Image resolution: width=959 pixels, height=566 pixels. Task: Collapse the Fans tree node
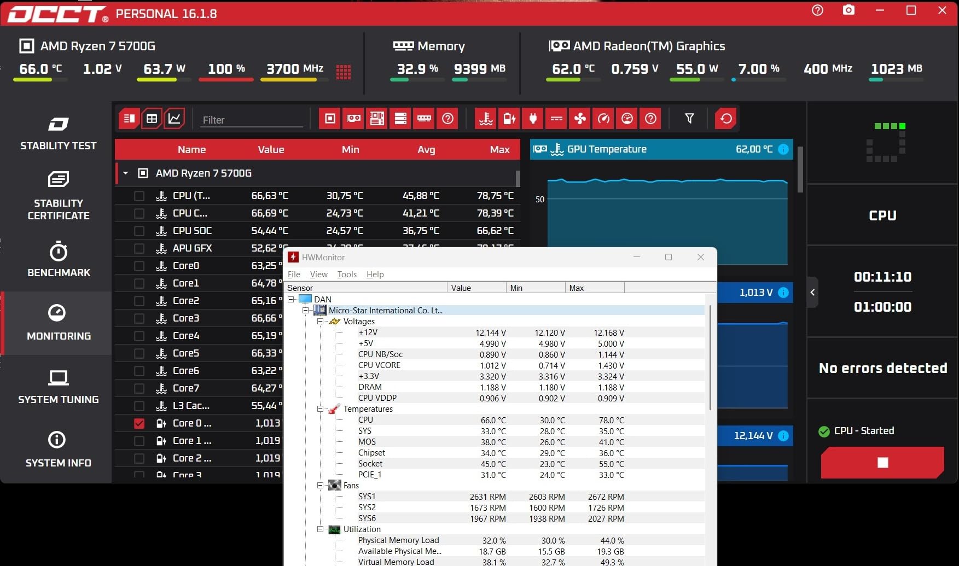(321, 486)
